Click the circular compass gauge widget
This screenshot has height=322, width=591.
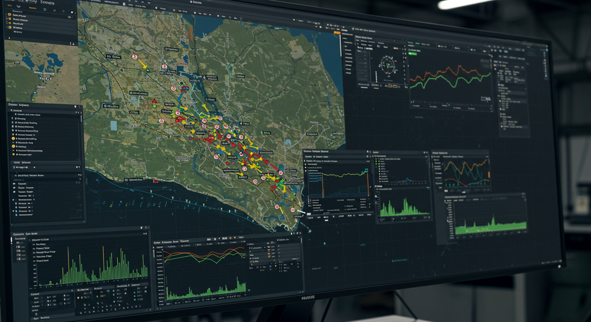[x=387, y=65]
